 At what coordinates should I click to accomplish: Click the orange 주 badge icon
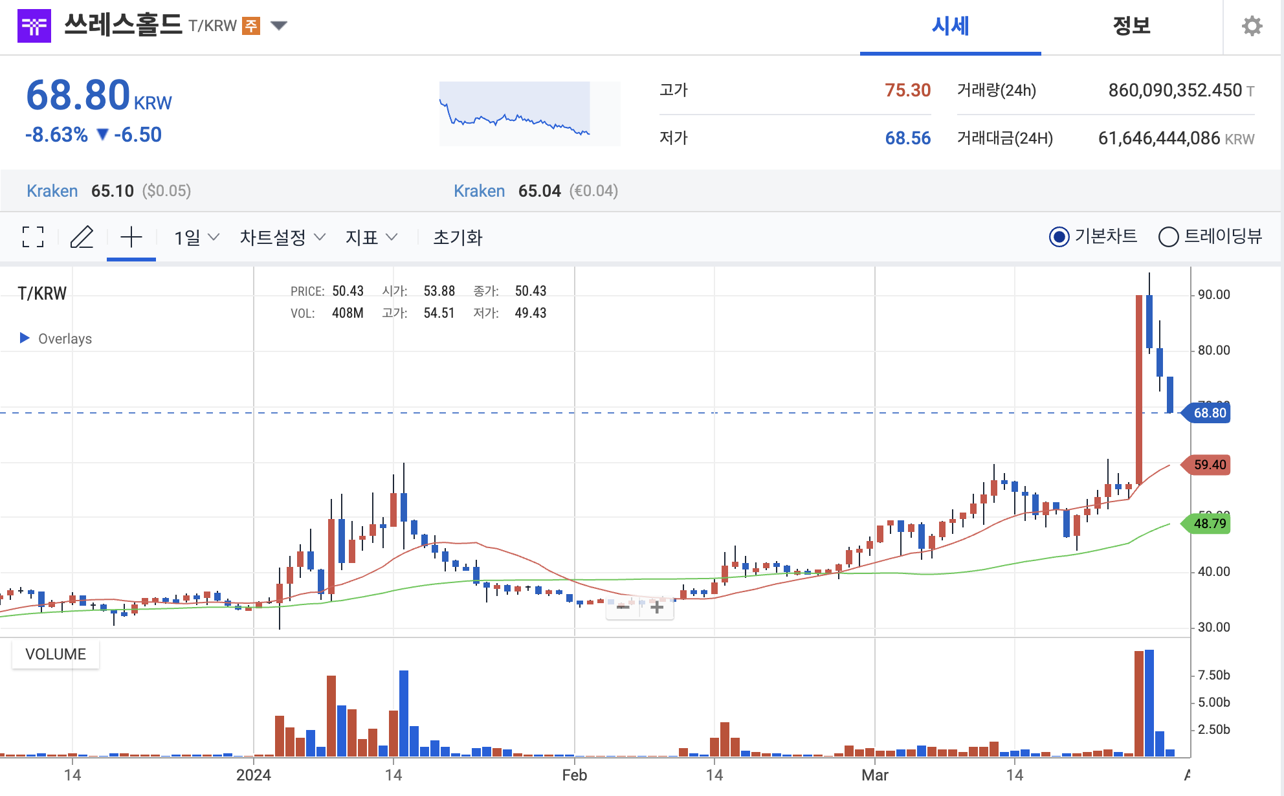pos(250,26)
